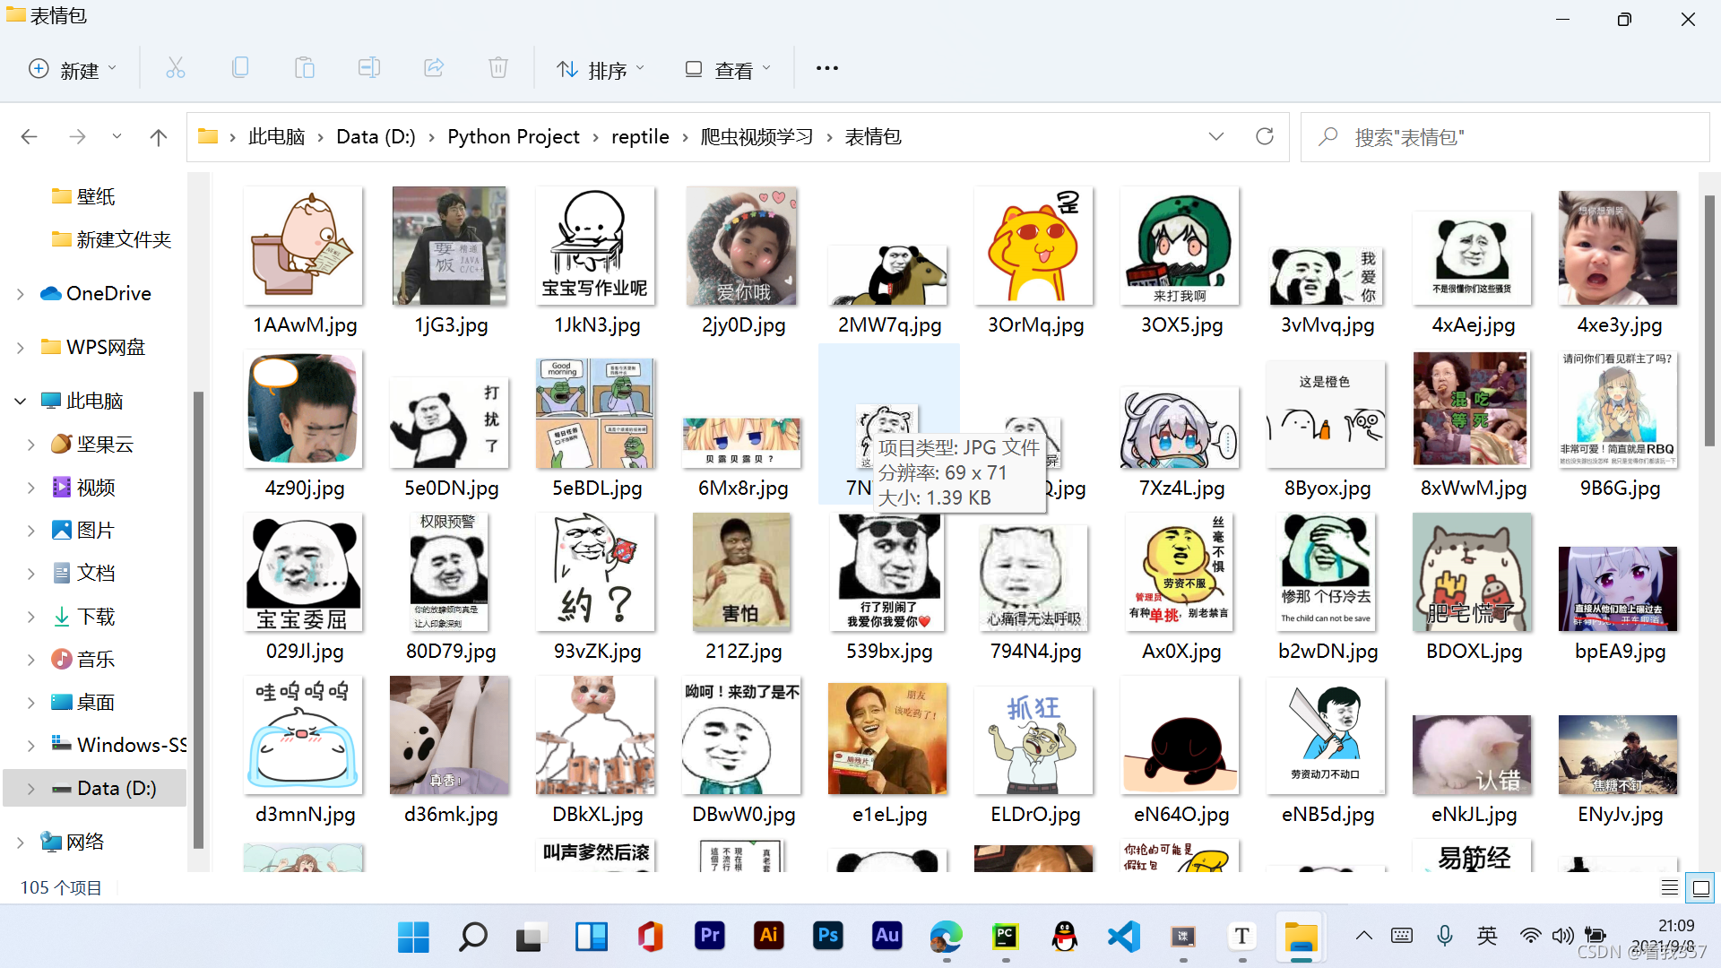Click the Delete trash icon
The height and width of the screenshot is (968, 1721).
(498, 68)
